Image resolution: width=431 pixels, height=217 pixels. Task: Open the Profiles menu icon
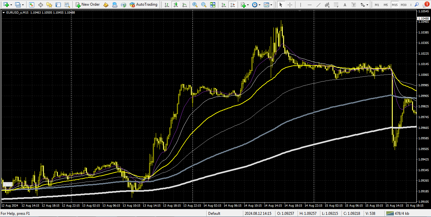18,5
